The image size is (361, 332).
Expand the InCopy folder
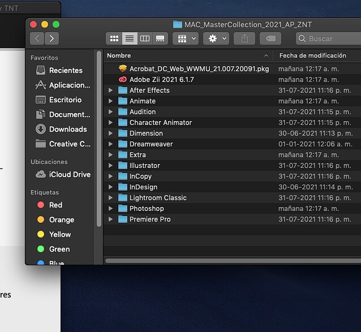pyautogui.click(x=110, y=176)
